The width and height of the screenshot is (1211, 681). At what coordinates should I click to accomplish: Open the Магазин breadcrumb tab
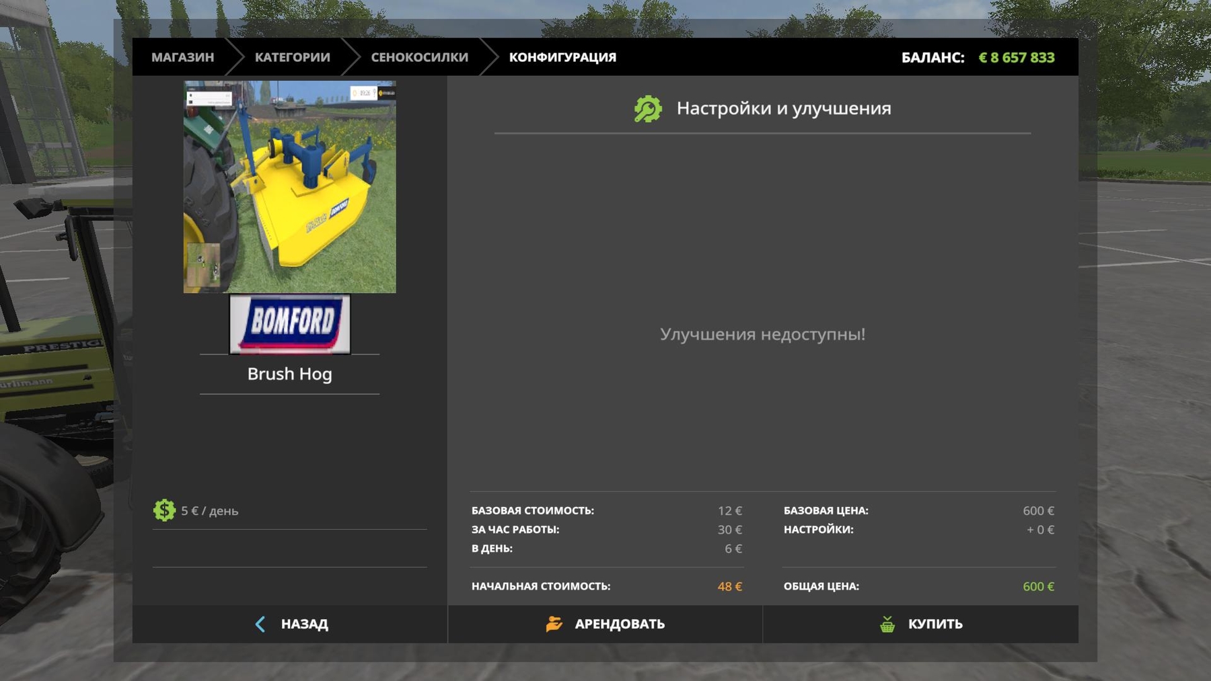tap(182, 57)
